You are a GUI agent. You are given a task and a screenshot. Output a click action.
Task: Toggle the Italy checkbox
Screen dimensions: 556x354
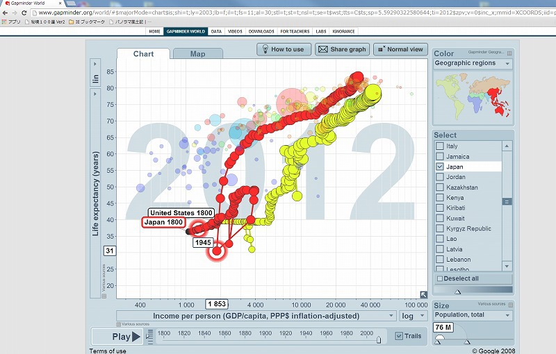pos(440,146)
